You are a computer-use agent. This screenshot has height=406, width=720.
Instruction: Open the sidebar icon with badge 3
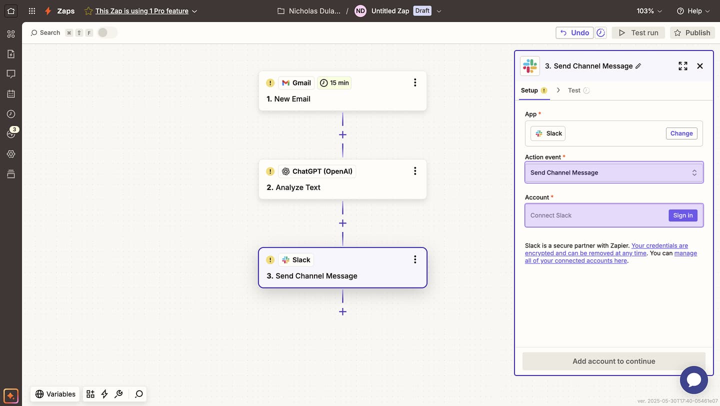[x=11, y=133]
